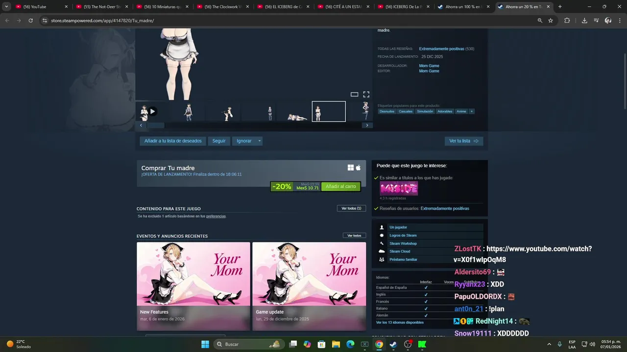Open browser downloads icon
Image resolution: width=627 pixels, height=352 pixels.
click(584, 21)
